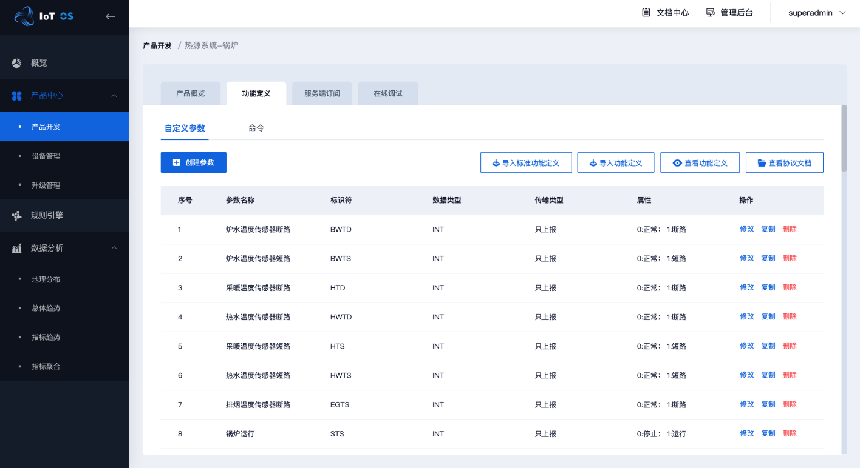The width and height of the screenshot is (860, 468).
Task: Open 设备管理 in the sidebar
Action: [x=46, y=156]
